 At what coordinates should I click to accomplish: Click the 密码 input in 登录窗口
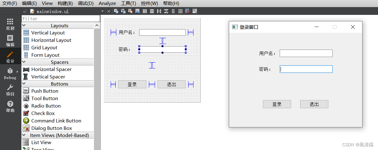tap(306, 69)
